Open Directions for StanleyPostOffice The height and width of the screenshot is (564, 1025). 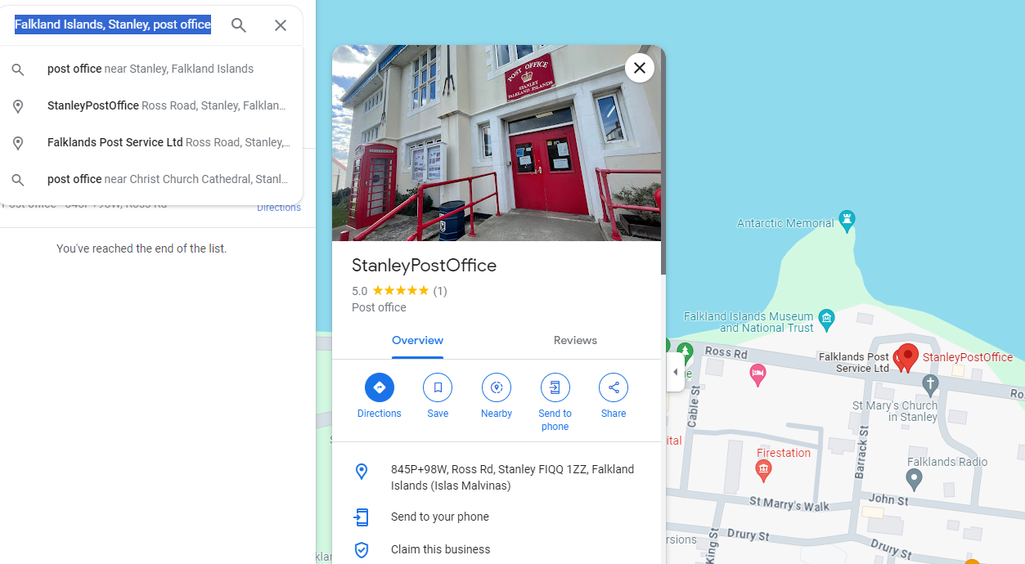coord(380,387)
